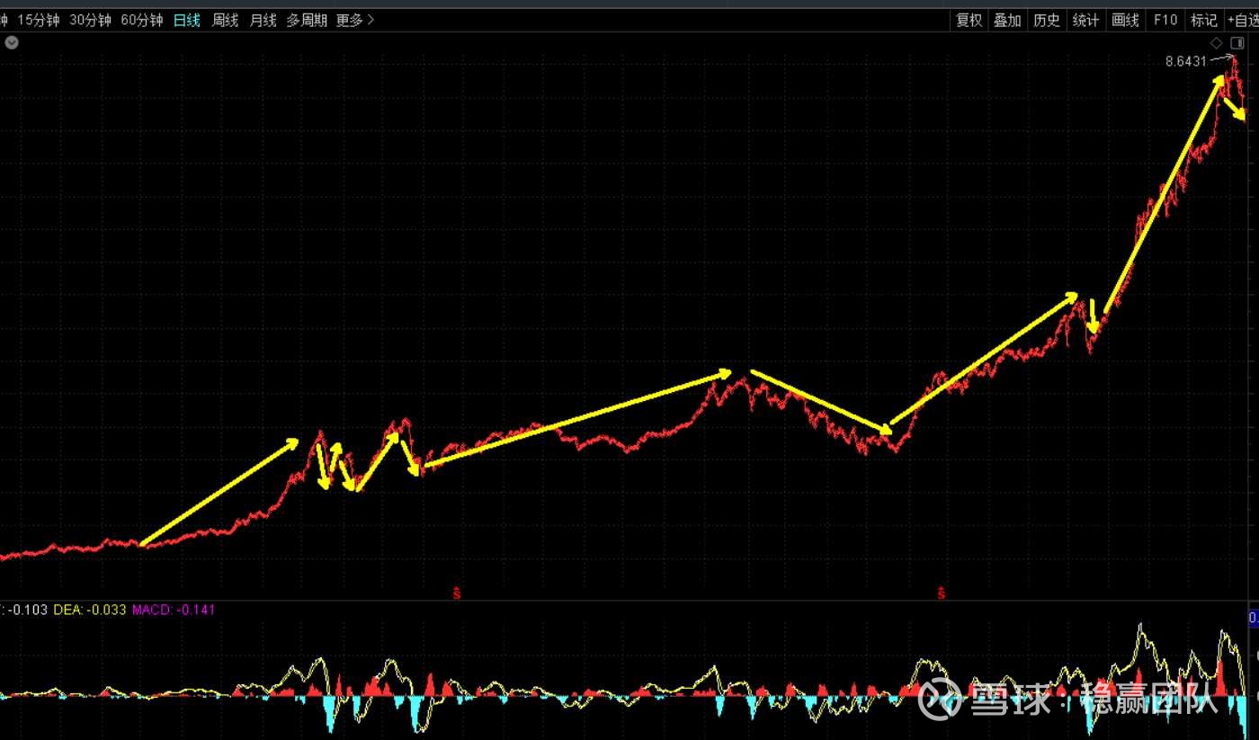Click the 叠加 overlay button
Screen dimensions: 1259x740
pos(1007,20)
